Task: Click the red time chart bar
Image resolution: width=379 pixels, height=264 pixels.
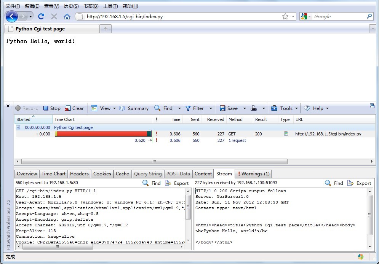Action: (x=102, y=134)
